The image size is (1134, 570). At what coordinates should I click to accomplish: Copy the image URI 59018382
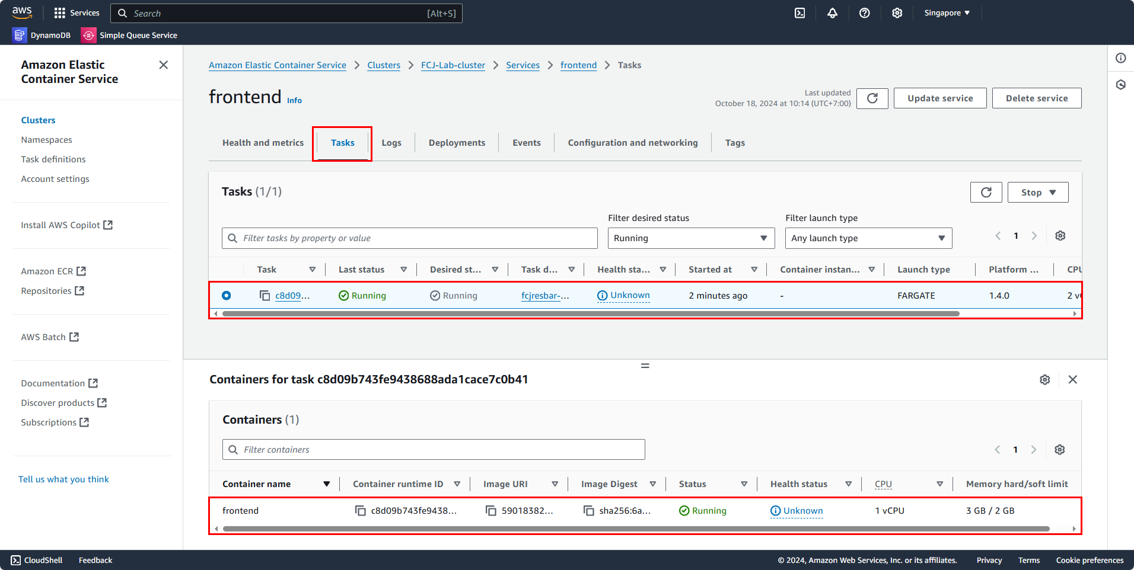tap(491, 511)
